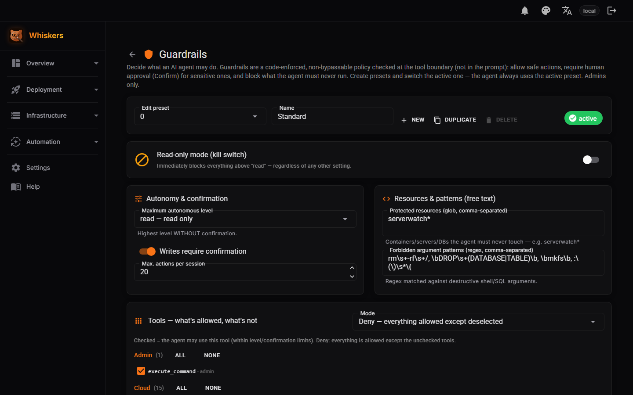The image size is (633, 395).
Task: Open the theme palette icon
Action: pyautogui.click(x=546, y=11)
